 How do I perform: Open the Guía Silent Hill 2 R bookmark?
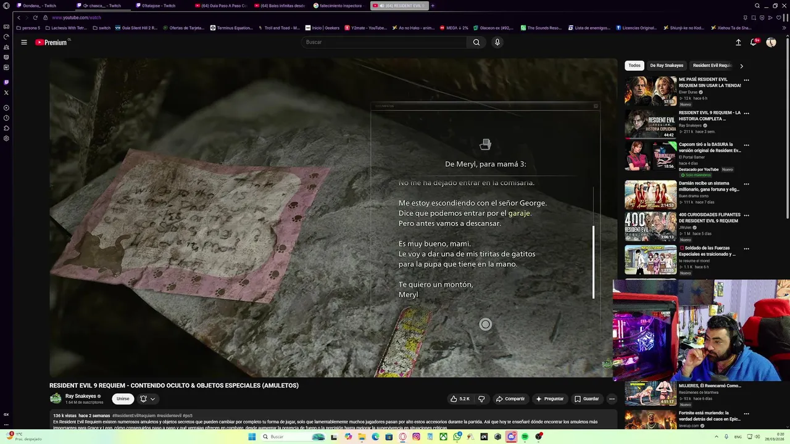[136, 28]
